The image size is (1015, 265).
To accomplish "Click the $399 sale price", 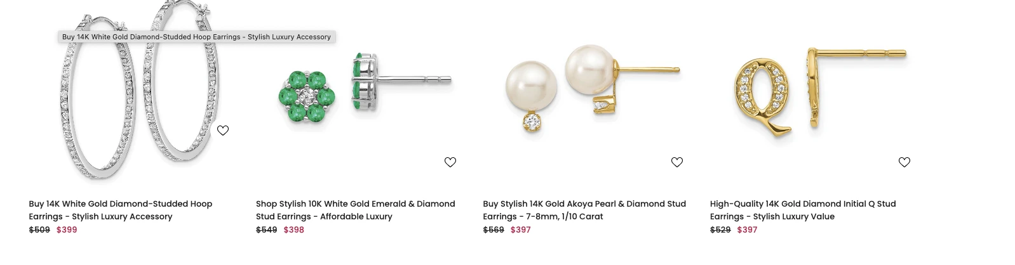I will (x=67, y=229).
